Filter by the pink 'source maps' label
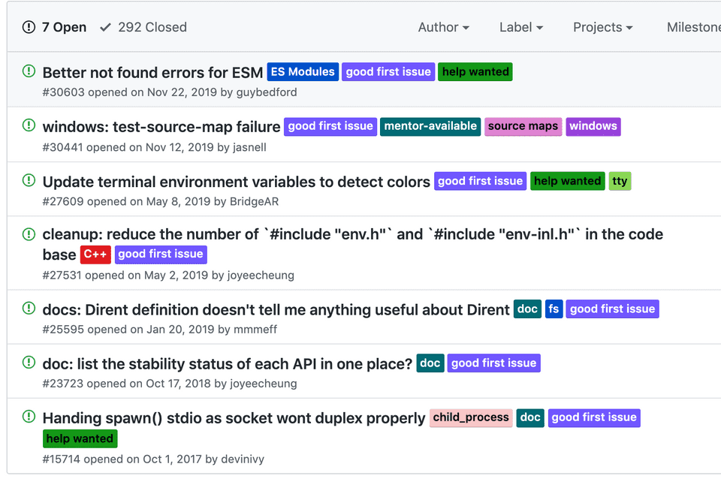Image resolution: width=721 pixels, height=488 pixels. tap(523, 126)
